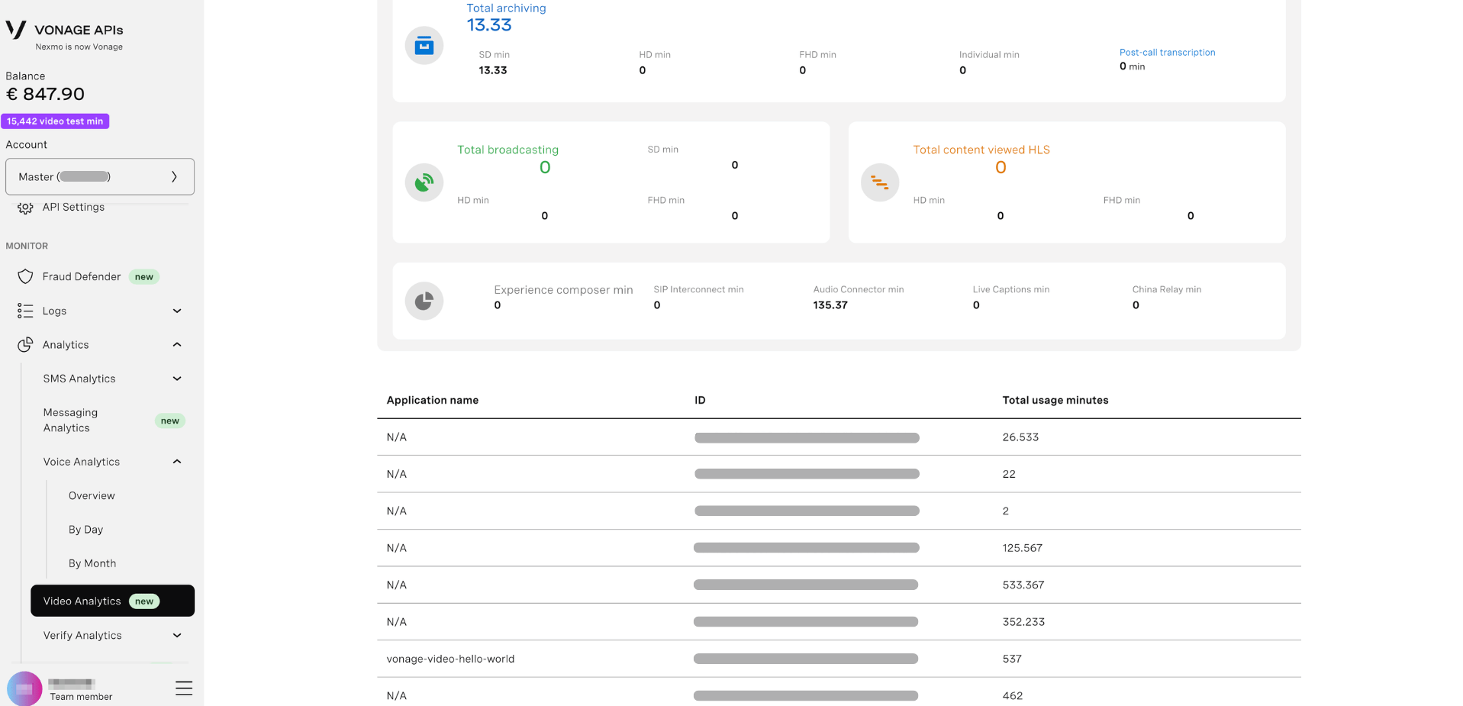
Task: Click the Total broadcasting satellite icon
Action: tap(424, 182)
